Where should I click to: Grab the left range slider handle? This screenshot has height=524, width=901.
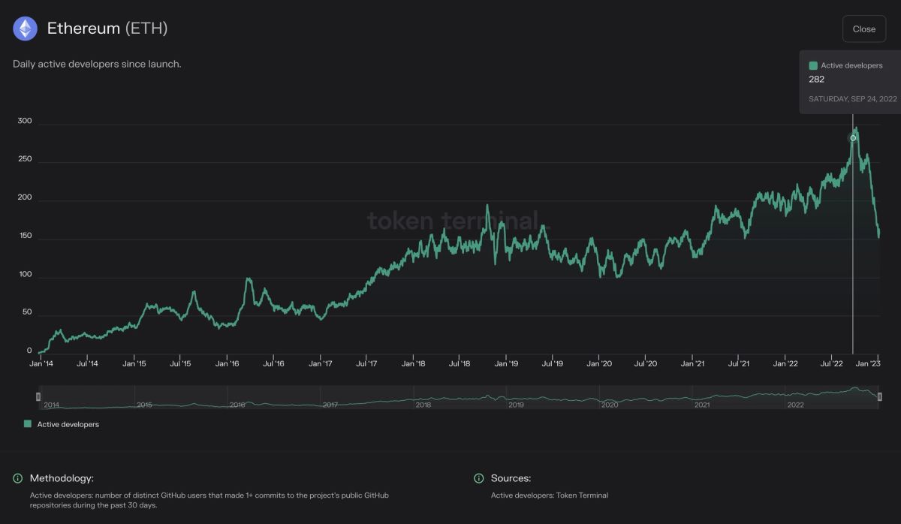(x=38, y=396)
